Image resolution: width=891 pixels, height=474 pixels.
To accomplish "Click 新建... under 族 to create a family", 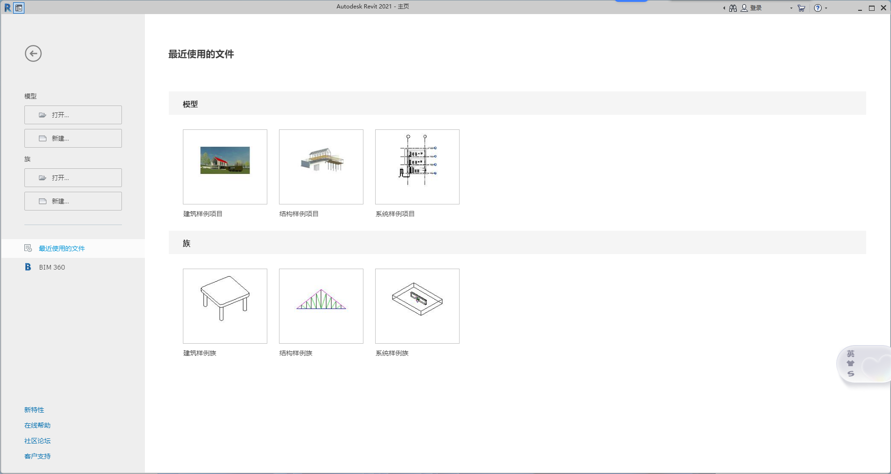I will click(73, 201).
